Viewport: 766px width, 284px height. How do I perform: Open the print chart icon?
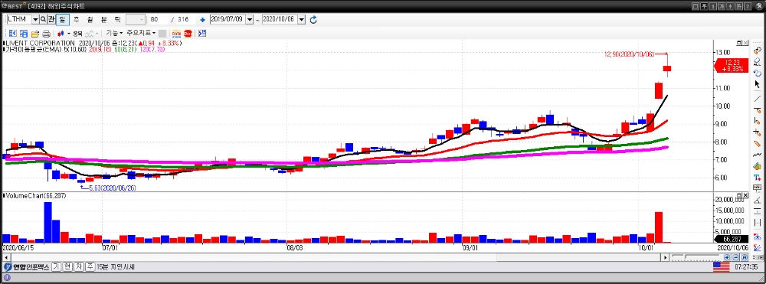pyautogui.click(x=47, y=34)
